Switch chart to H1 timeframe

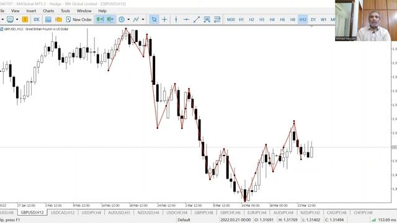(241, 19)
